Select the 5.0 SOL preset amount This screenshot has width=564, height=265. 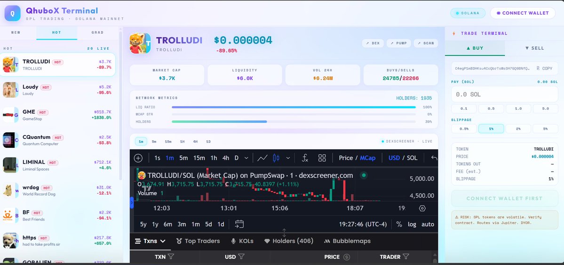(545, 109)
